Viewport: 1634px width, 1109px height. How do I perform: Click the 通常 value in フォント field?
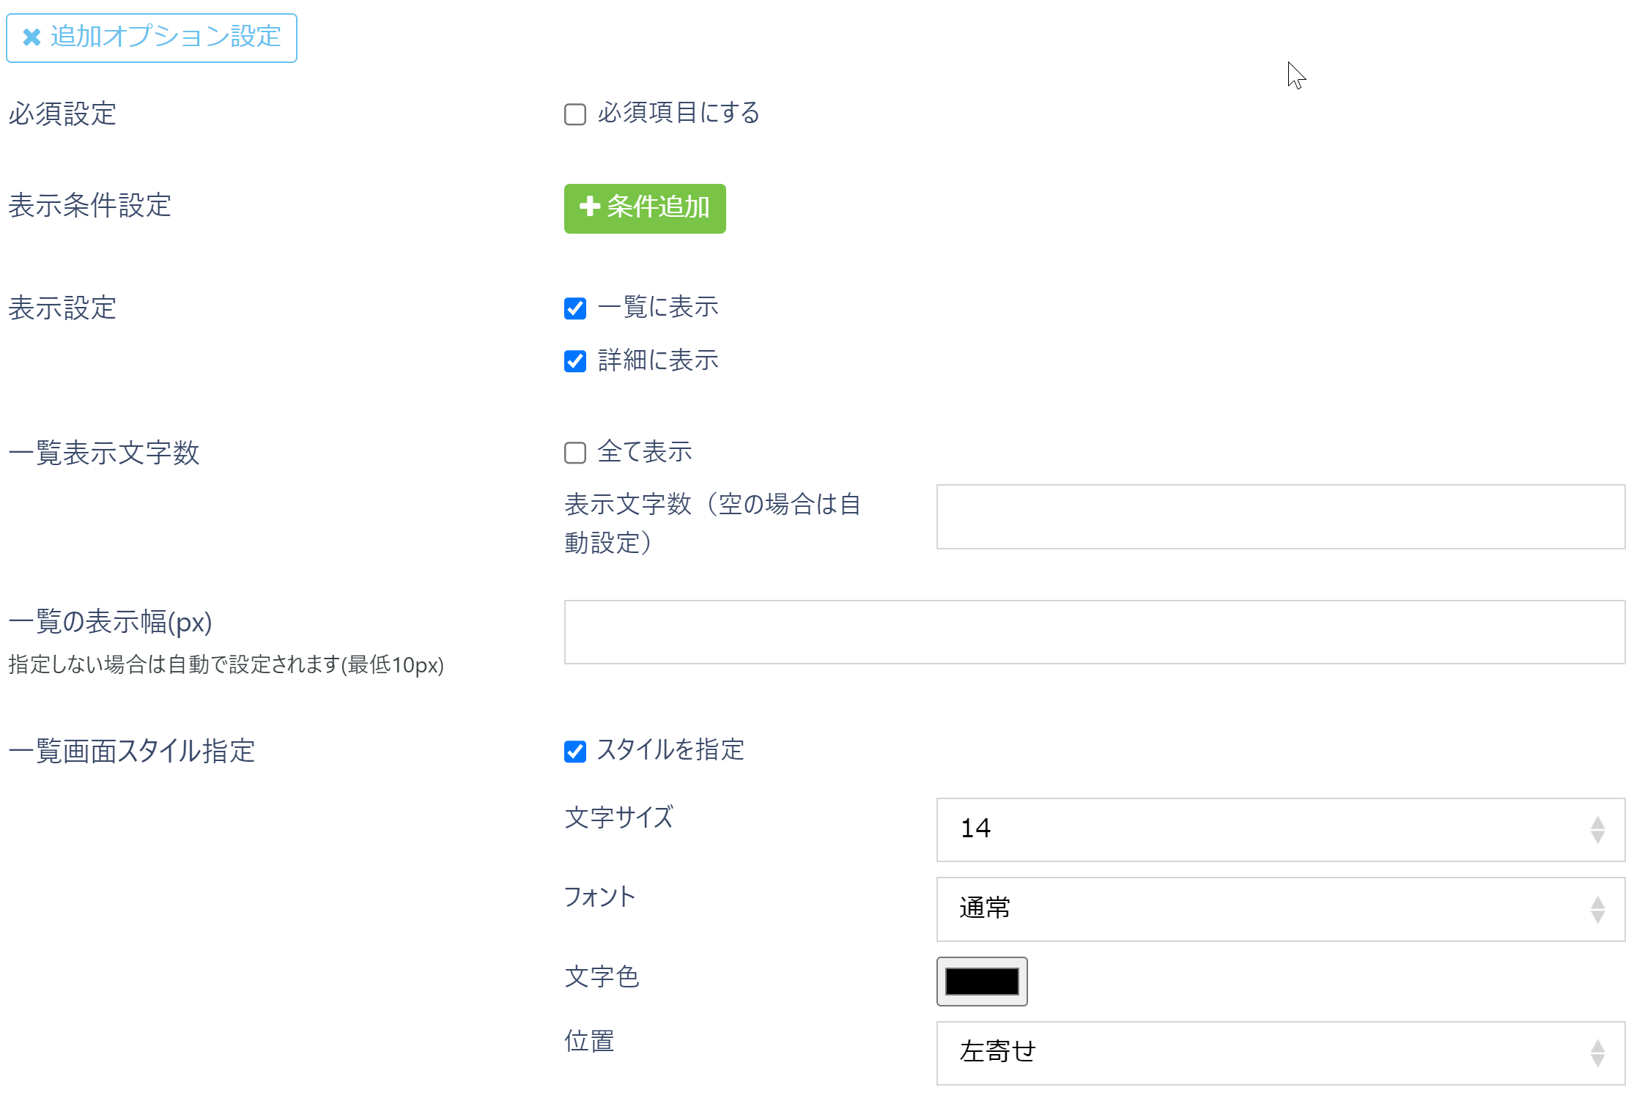[985, 908]
